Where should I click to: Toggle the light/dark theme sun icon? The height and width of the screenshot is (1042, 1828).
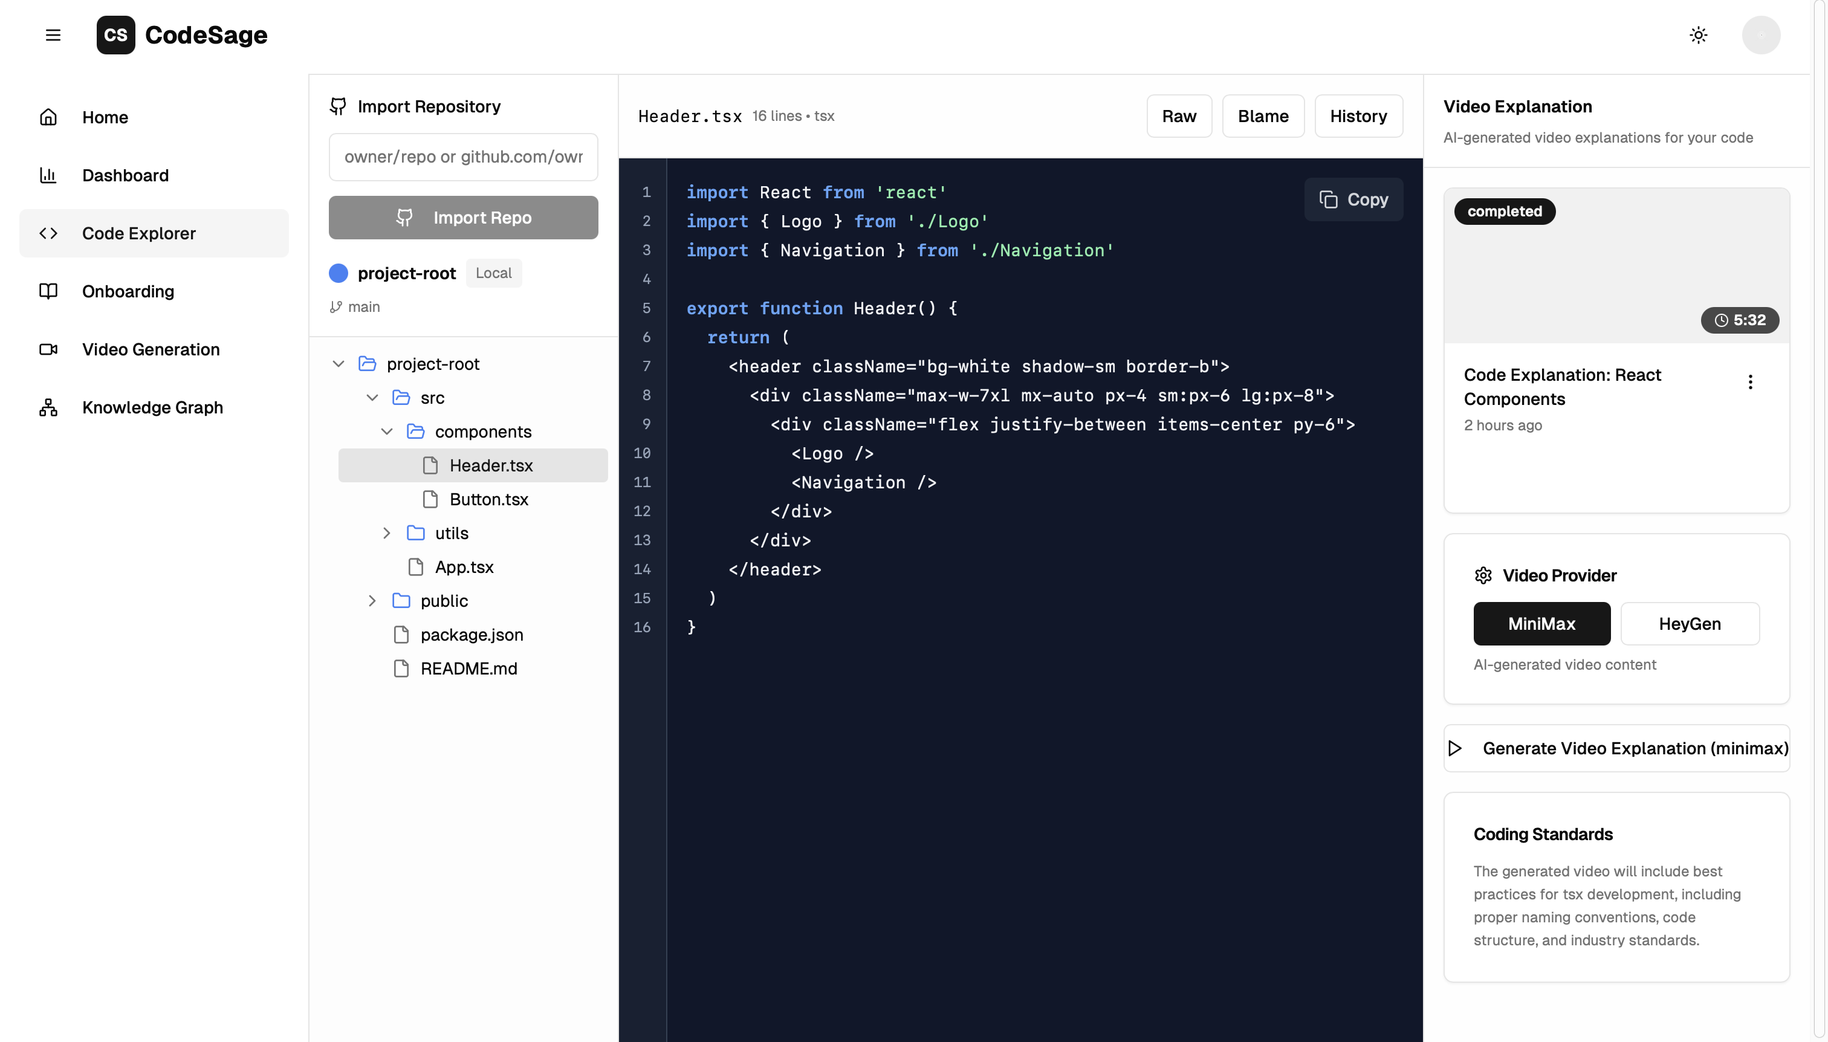[1698, 35]
